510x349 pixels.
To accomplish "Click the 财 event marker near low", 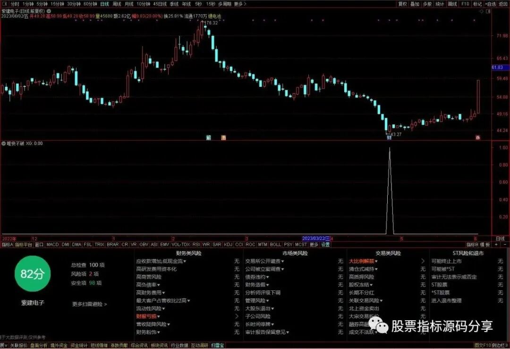I will pos(389,137).
